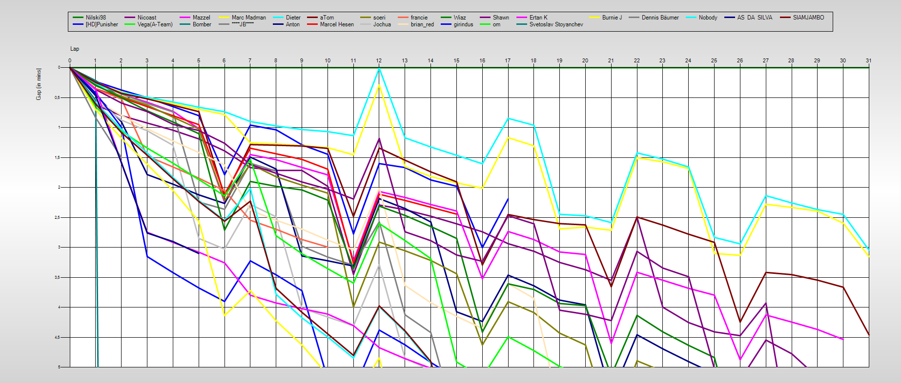Screen dimensions: 901x383
Task: Click lap 22 marker on the lap axis
Action: point(636,60)
